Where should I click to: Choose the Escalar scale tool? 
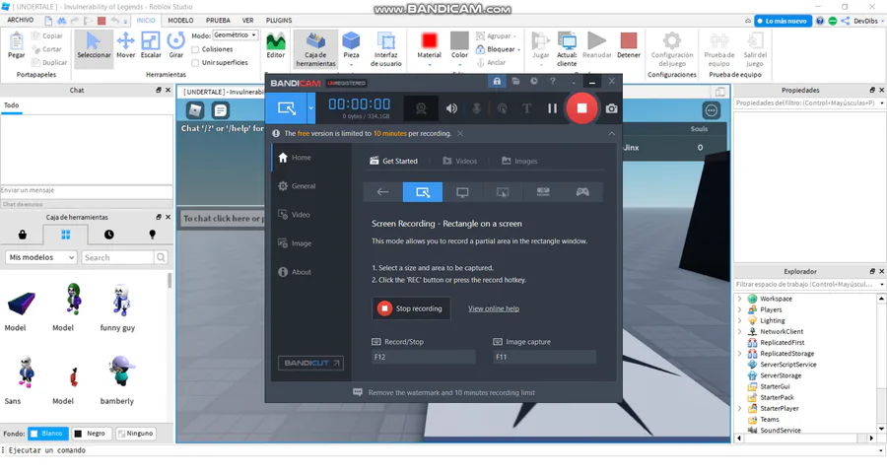tap(151, 45)
